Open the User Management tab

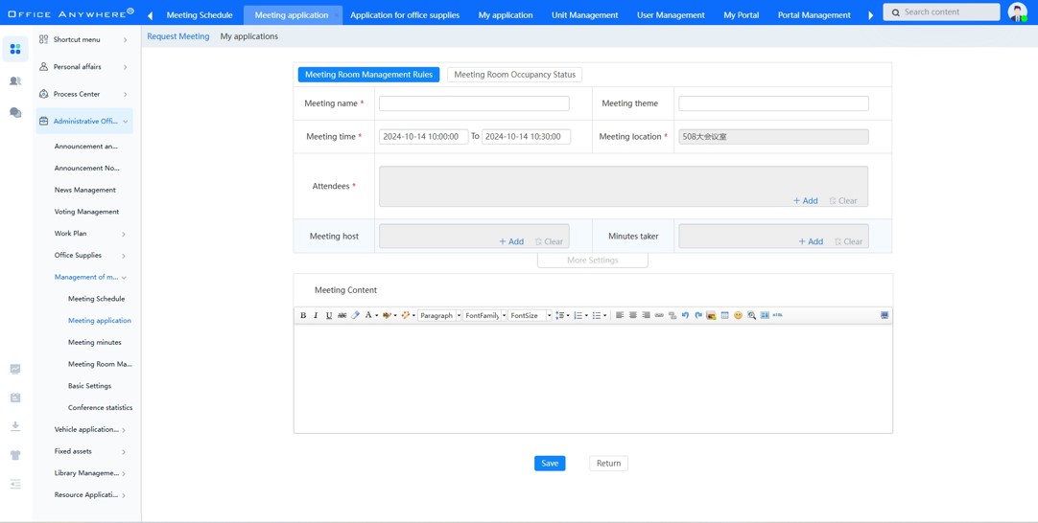[x=671, y=14]
